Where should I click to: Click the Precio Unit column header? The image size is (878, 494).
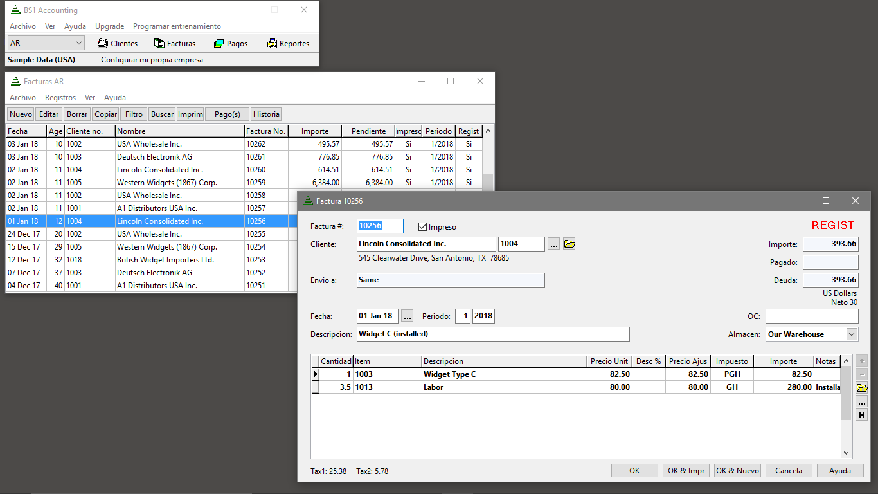point(609,361)
